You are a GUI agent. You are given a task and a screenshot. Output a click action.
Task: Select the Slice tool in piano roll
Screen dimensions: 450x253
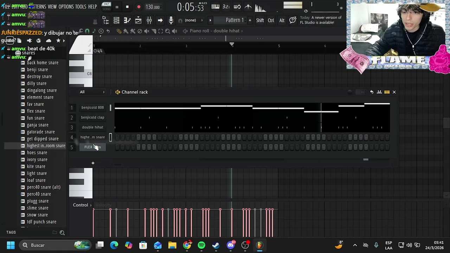(154, 31)
